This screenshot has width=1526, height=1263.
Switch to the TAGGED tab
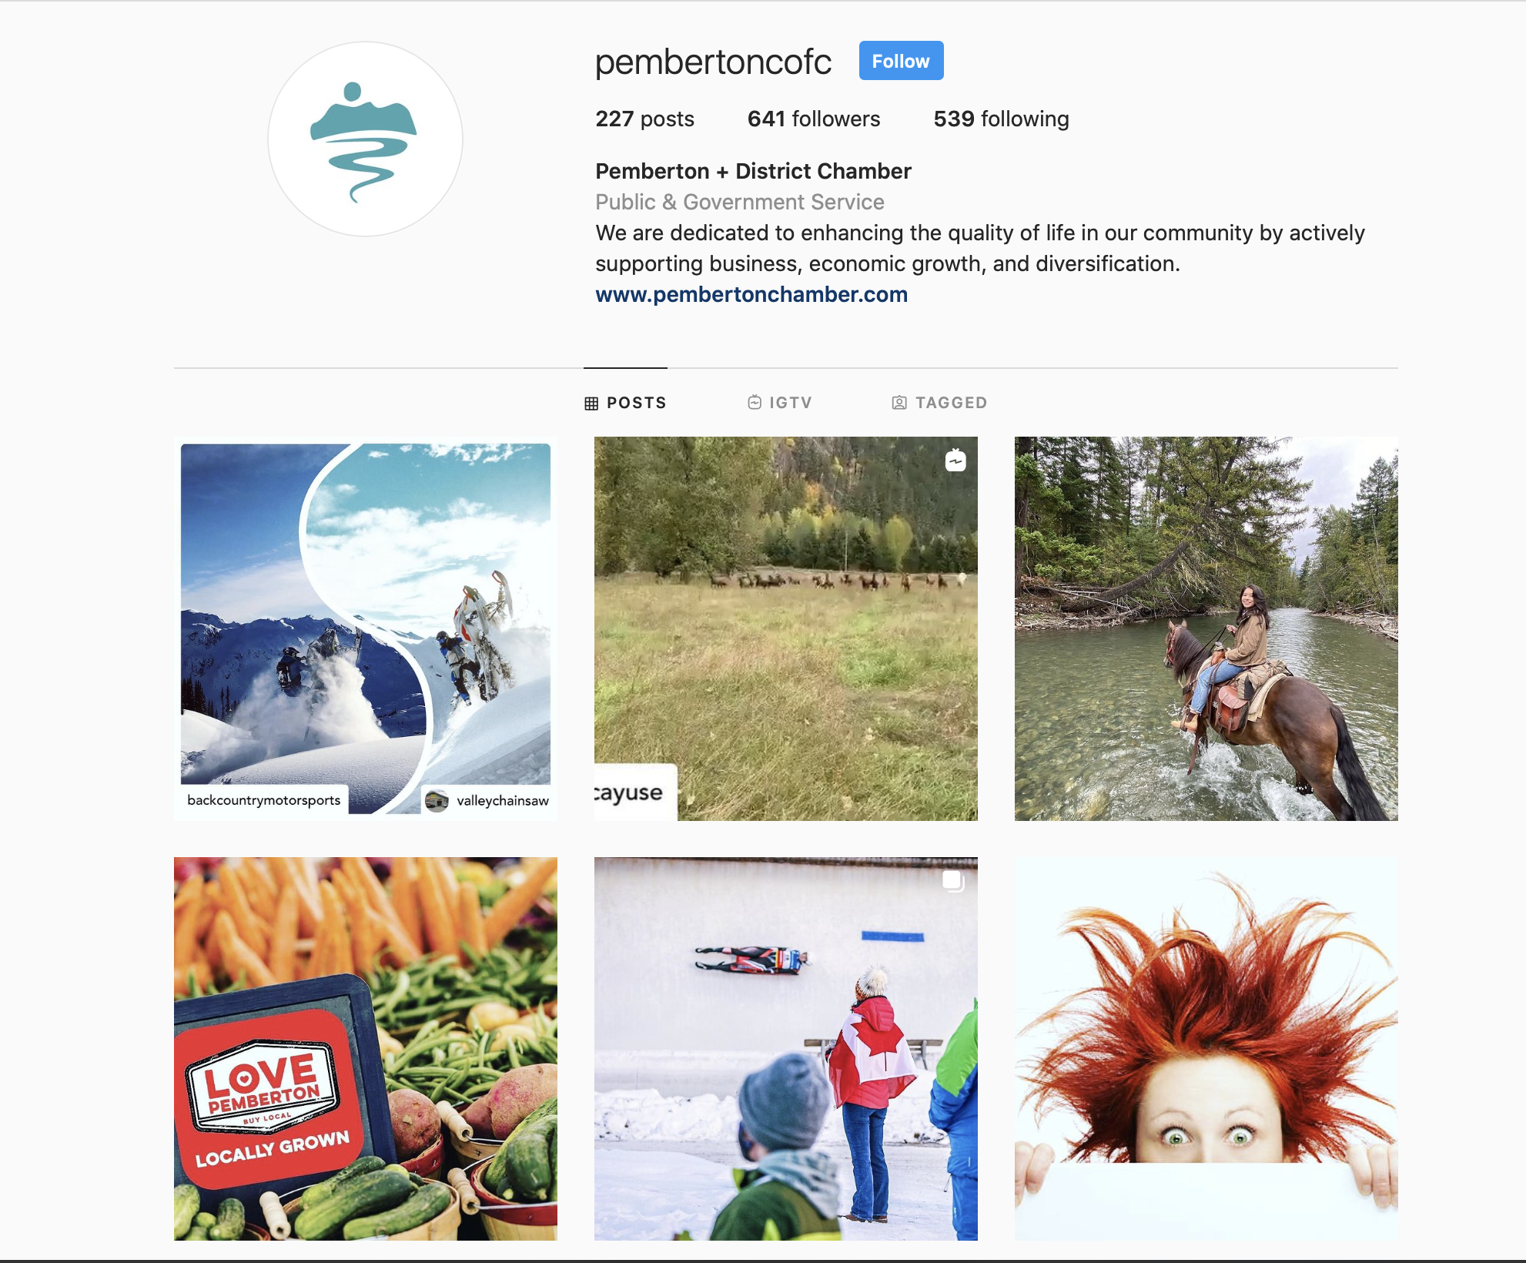point(939,402)
